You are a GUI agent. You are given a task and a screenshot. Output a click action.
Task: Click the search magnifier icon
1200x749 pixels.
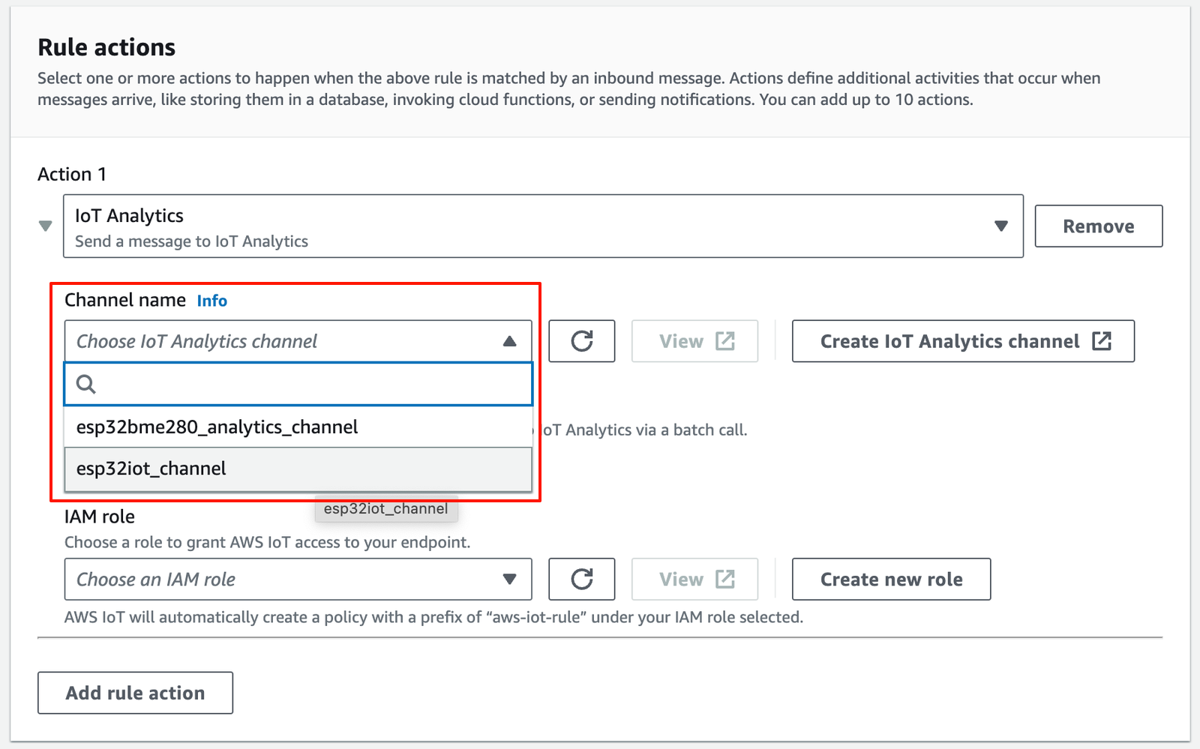[86, 385]
